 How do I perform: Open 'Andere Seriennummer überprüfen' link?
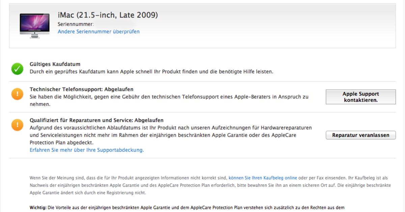99,31
